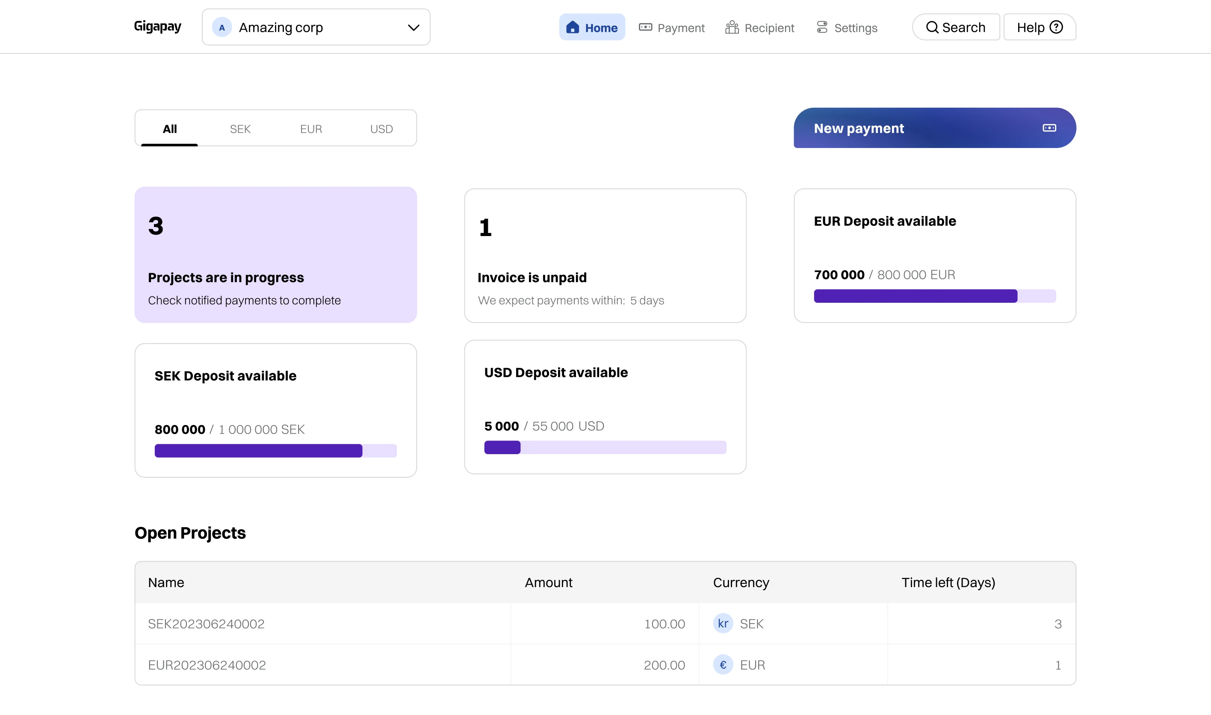Click the euro currency badge in EUR row
The height and width of the screenshot is (715, 1211).
click(x=723, y=665)
